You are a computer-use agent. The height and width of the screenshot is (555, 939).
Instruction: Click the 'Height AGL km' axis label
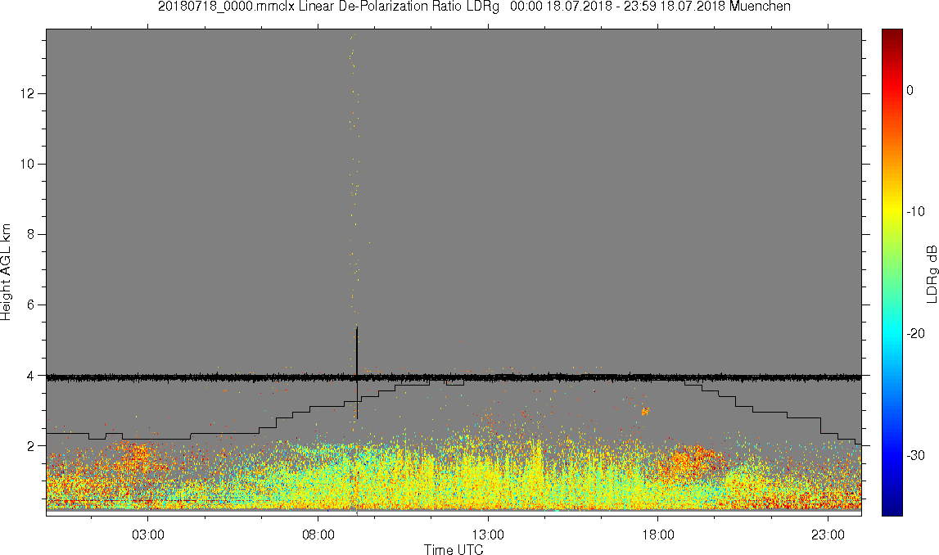pyautogui.click(x=6, y=273)
